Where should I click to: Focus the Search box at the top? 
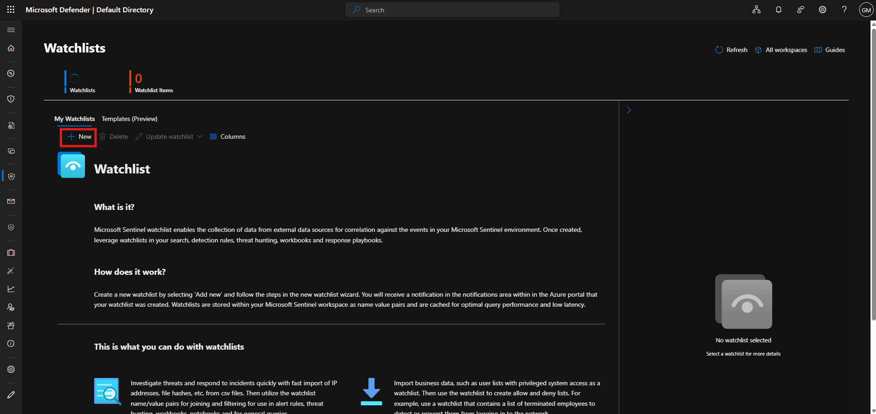(x=452, y=10)
